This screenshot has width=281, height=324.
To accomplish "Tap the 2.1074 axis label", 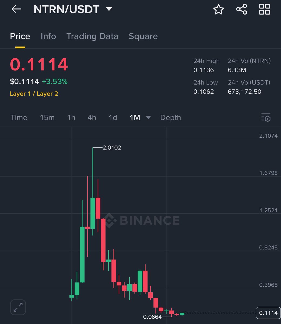I will click(x=268, y=136).
